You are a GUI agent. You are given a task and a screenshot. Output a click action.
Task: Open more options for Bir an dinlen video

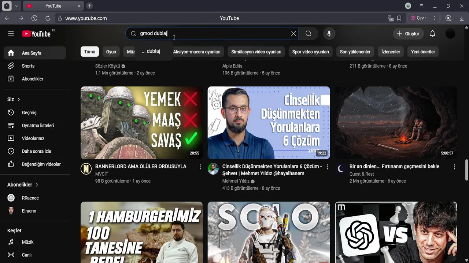(x=454, y=167)
